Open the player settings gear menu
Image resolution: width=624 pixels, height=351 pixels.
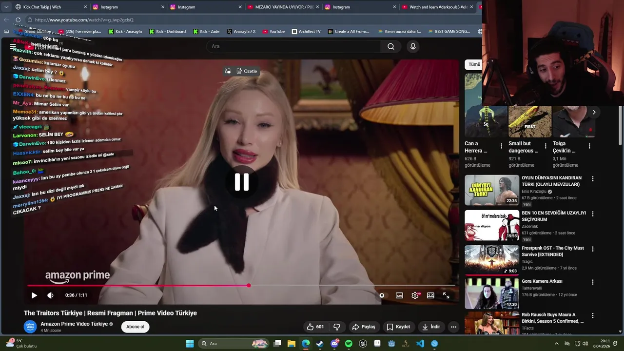pyautogui.click(x=415, y=295)
